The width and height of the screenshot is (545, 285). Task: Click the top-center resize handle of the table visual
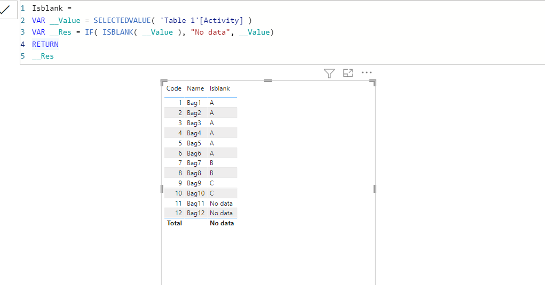coord(268,81)
